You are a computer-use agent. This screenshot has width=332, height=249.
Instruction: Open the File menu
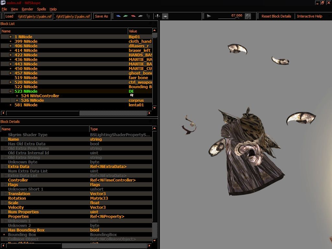point(4,9)
